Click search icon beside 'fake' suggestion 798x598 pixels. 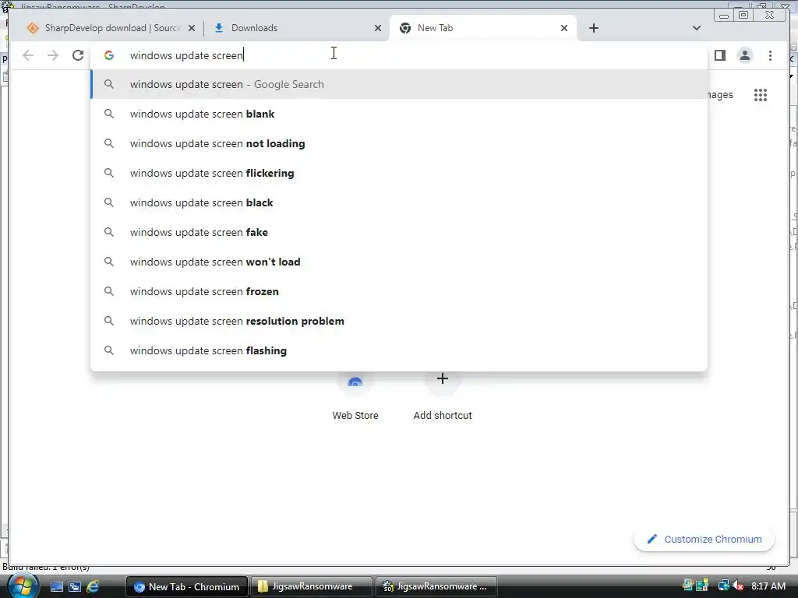coord(109,232)
